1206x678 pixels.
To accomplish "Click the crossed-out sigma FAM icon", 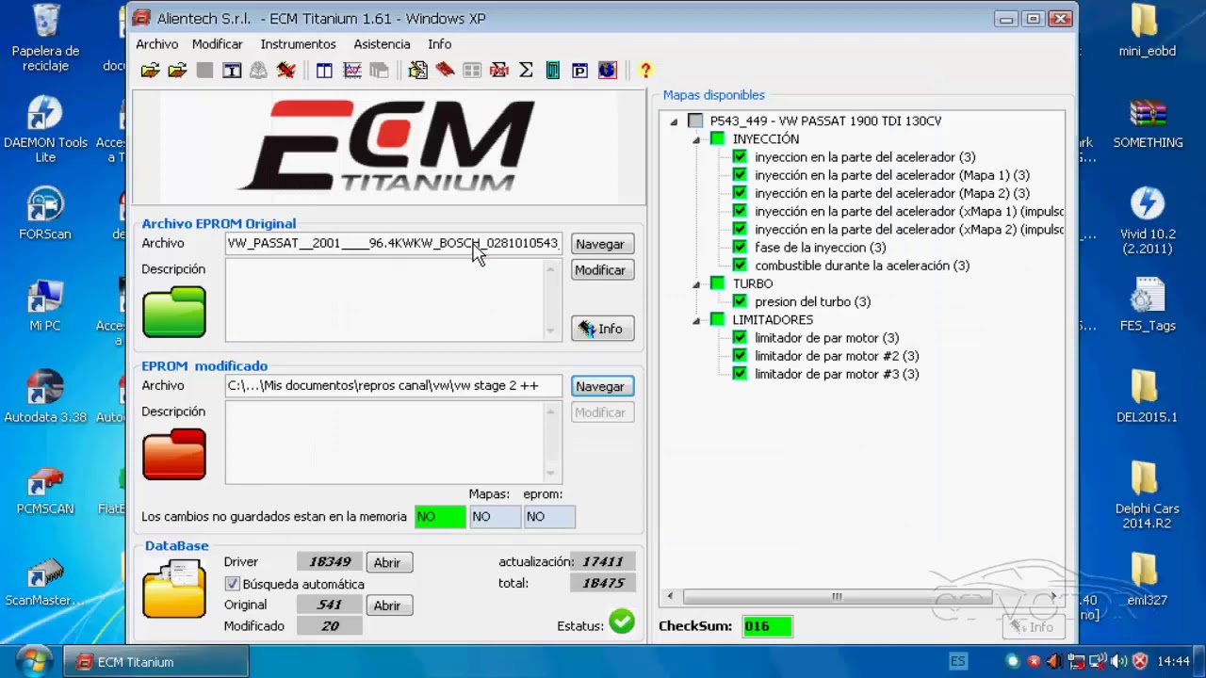I will point(499,71).
